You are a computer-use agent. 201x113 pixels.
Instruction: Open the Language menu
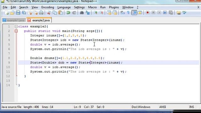coord(64,7)
